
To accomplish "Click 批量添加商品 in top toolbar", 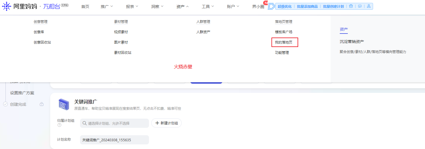I will click(307, 6).
